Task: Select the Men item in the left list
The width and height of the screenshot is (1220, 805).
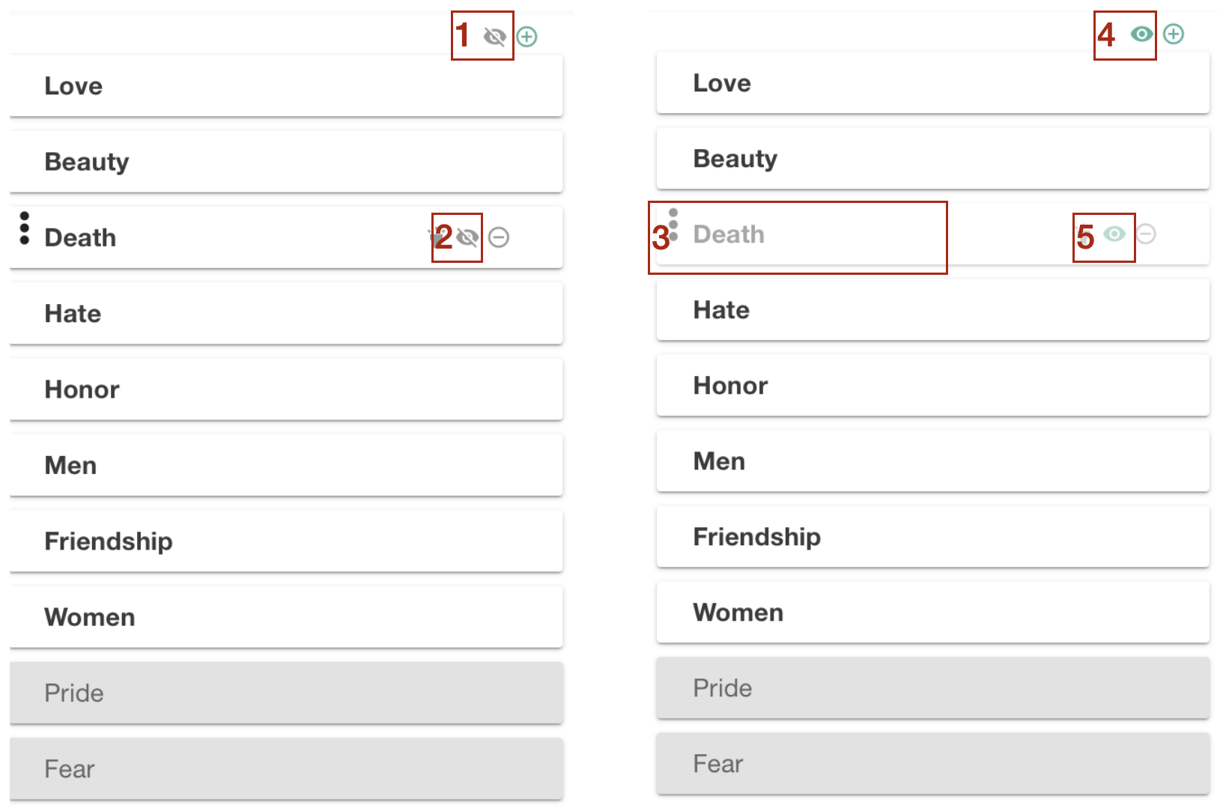Action: (70, 465)
